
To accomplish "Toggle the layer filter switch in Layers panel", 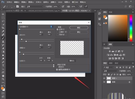I will (133, 67).
